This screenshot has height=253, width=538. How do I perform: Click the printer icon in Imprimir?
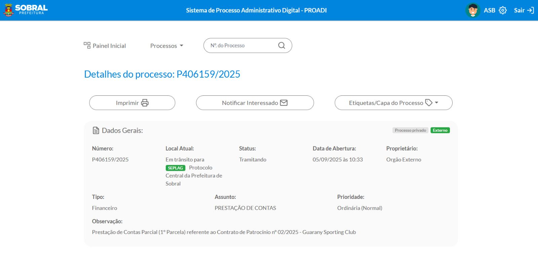[145, 103]
